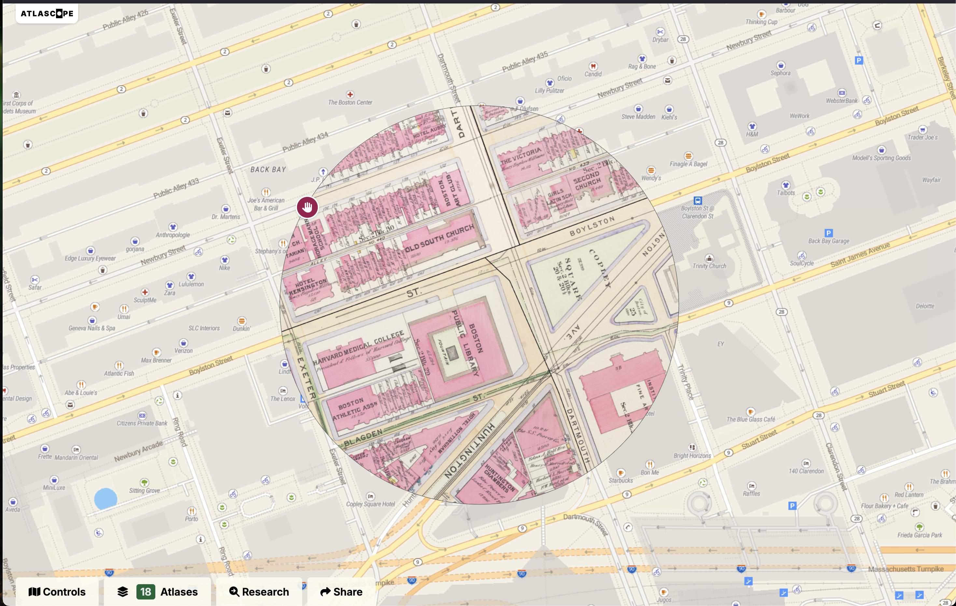
Task: Click the Sephora shop icon
Action: click(x=780, y=65)
